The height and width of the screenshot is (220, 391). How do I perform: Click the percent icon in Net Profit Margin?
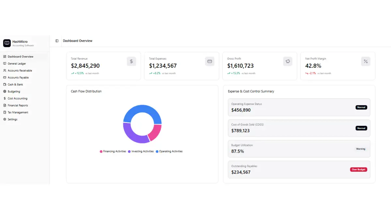click(366, 61)
